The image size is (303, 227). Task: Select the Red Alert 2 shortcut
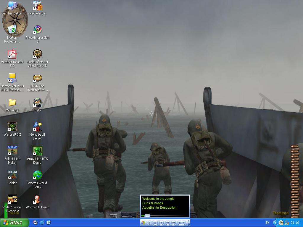[x=37, y=8]
